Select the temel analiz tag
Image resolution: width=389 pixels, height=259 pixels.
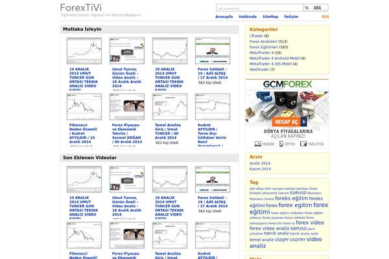(261, 240)
